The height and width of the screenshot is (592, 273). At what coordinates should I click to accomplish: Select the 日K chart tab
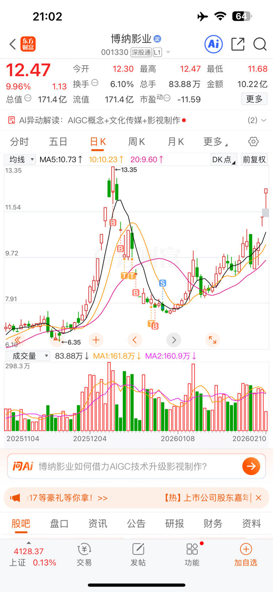click(x=98, y=142)
